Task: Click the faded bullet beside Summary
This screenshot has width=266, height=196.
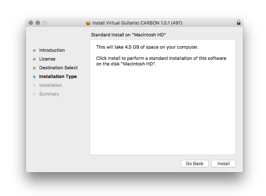Action: [34, 94]
